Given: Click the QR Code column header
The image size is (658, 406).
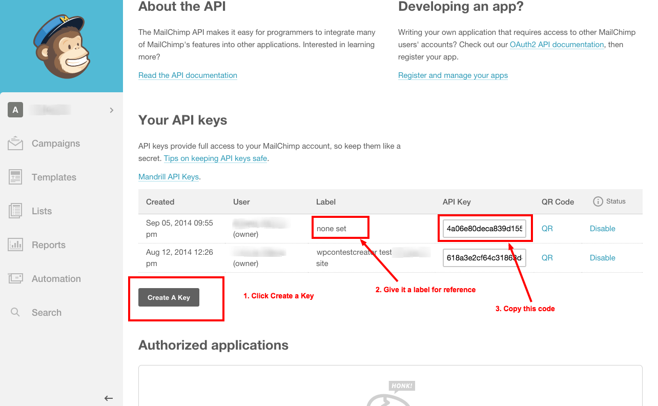Looking at the screenshot, I should pos(558,202).
